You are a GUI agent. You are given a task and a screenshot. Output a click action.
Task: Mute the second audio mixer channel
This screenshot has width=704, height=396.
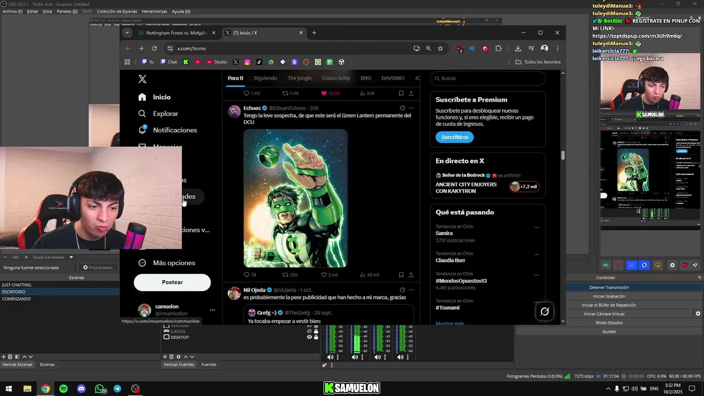click(x=354, y=358)
